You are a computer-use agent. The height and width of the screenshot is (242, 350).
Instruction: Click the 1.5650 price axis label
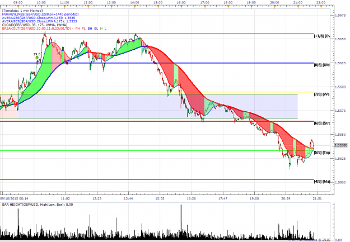tap(340, 39)
